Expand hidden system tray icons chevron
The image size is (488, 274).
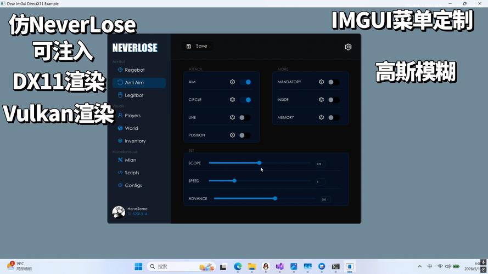(420, 266)
